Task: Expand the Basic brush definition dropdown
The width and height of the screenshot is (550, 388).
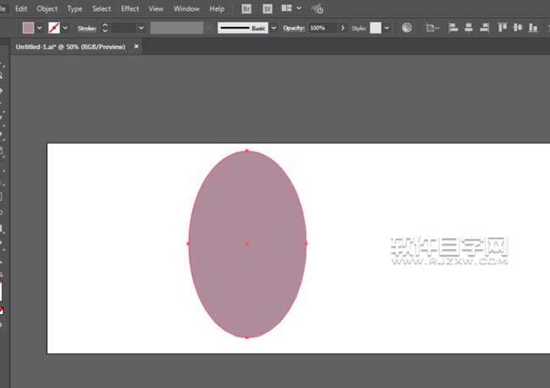Action: coord(273,28)
